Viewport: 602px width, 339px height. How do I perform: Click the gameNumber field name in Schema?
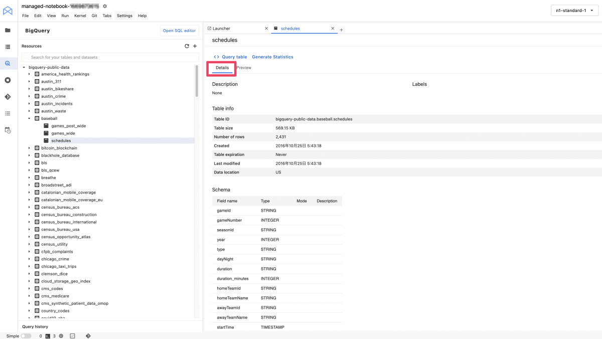tap(229, 220)
